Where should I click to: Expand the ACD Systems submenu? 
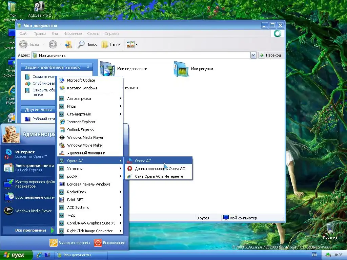[x=90, y=208]
